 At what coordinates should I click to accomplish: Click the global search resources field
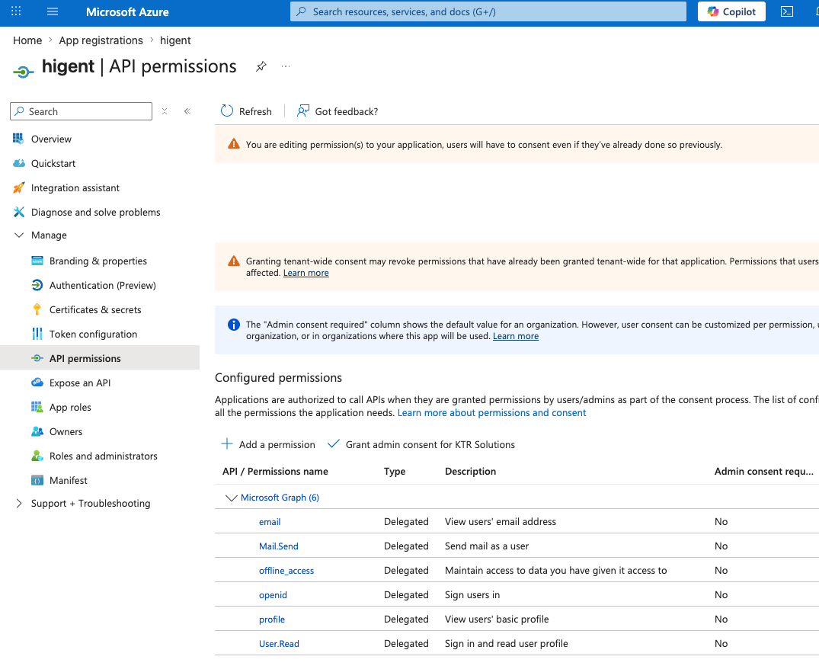[x=488, y=11]
